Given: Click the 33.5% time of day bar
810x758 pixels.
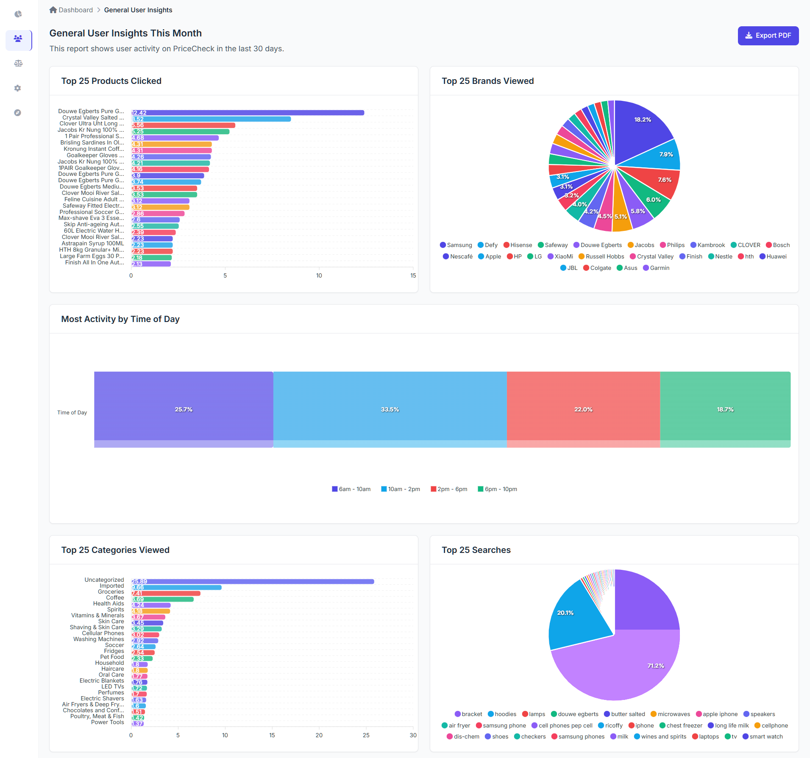Looking at the screenshot, I should [390, 409].
